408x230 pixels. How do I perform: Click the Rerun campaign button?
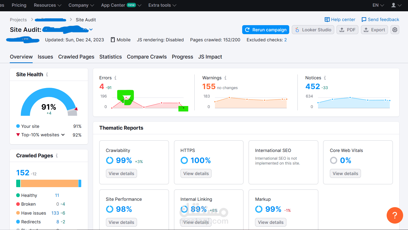266,30
